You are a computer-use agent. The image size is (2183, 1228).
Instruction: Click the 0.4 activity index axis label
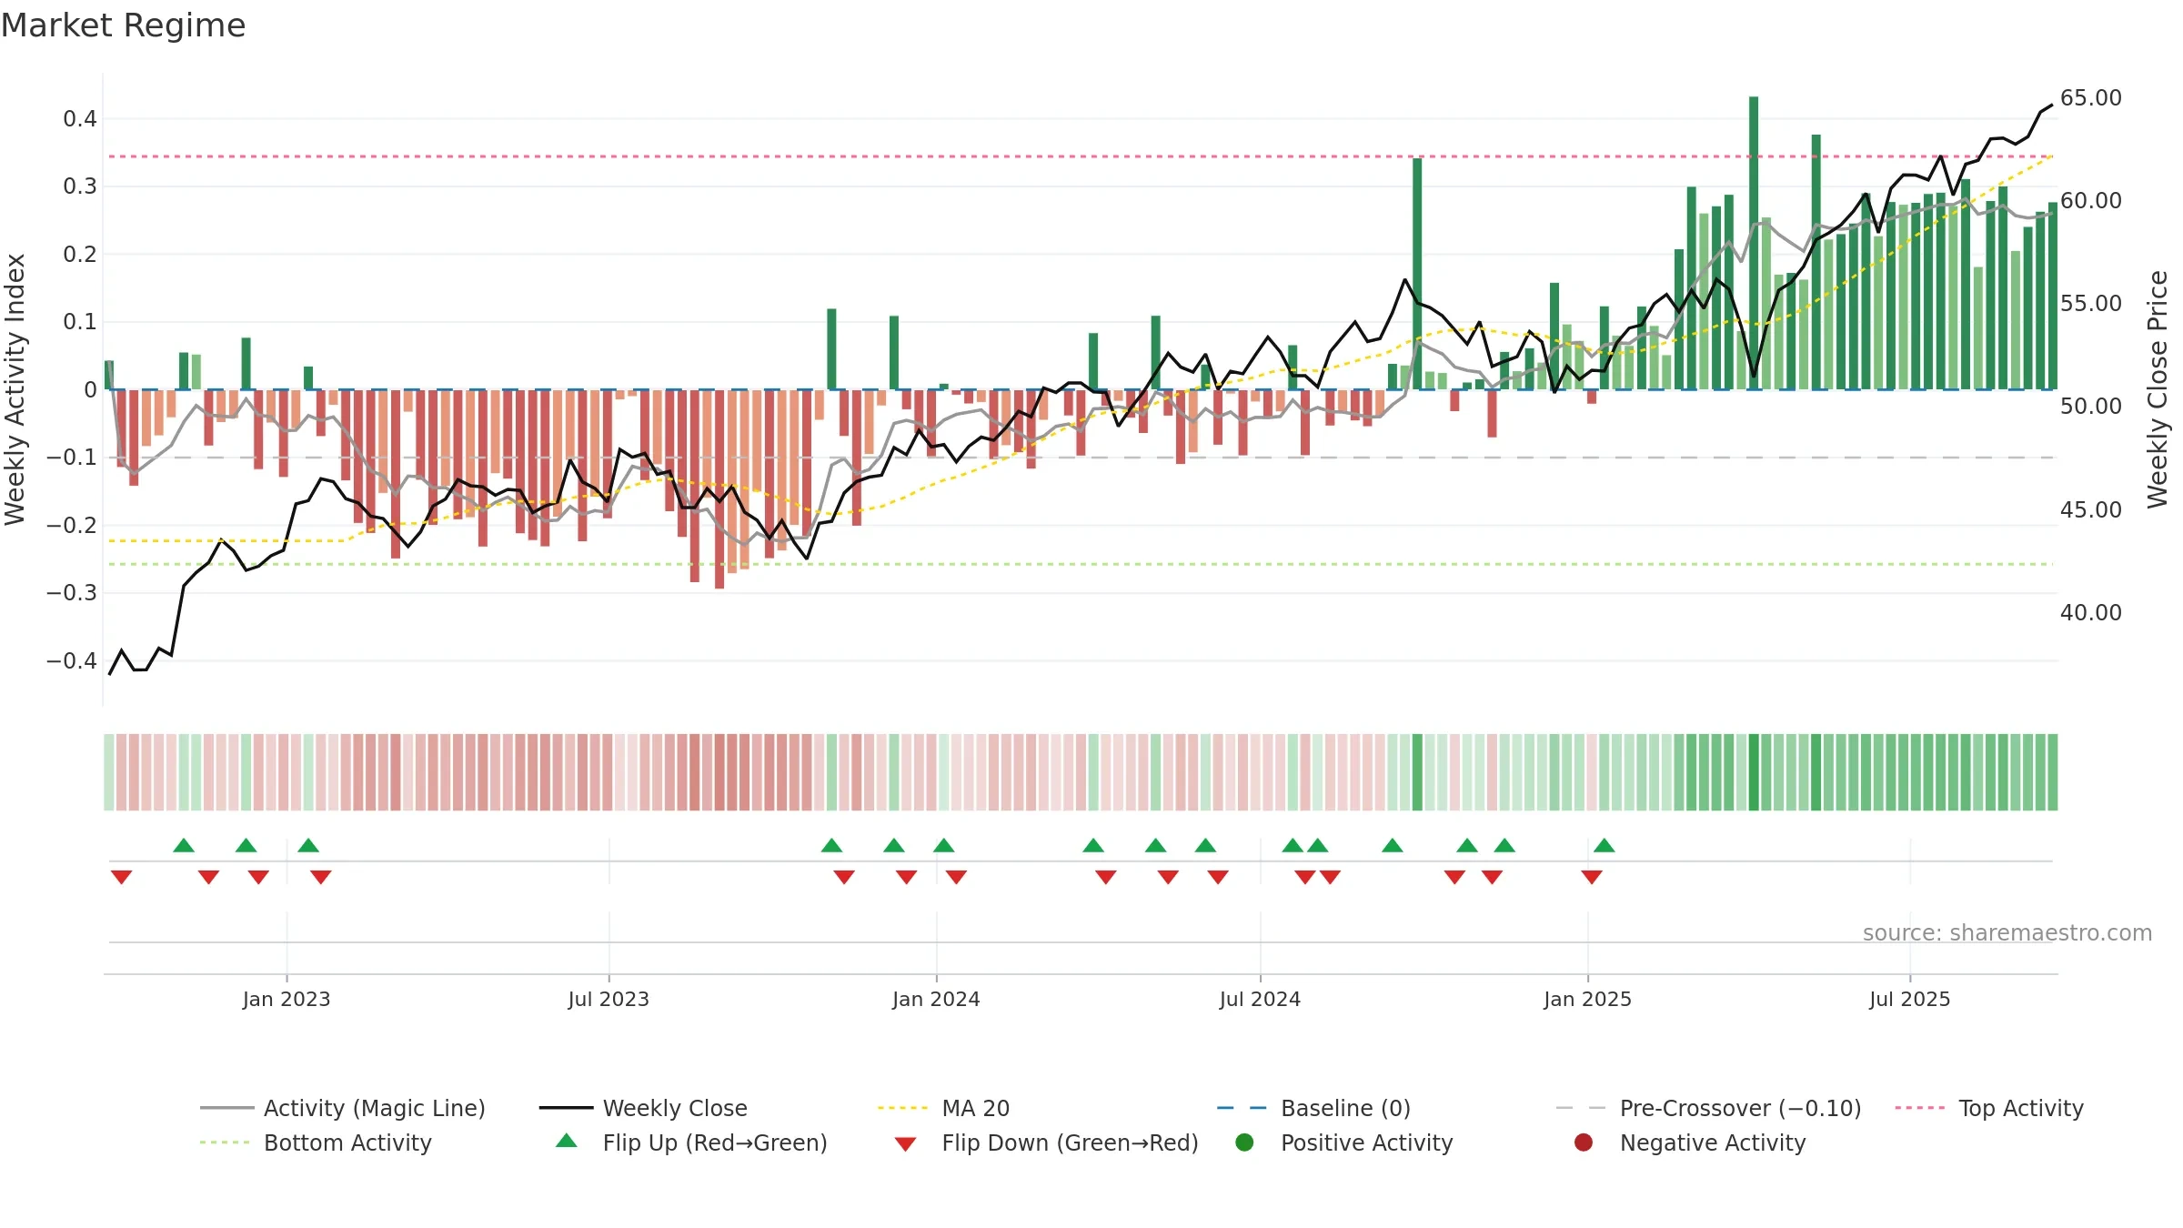(80, 118)
